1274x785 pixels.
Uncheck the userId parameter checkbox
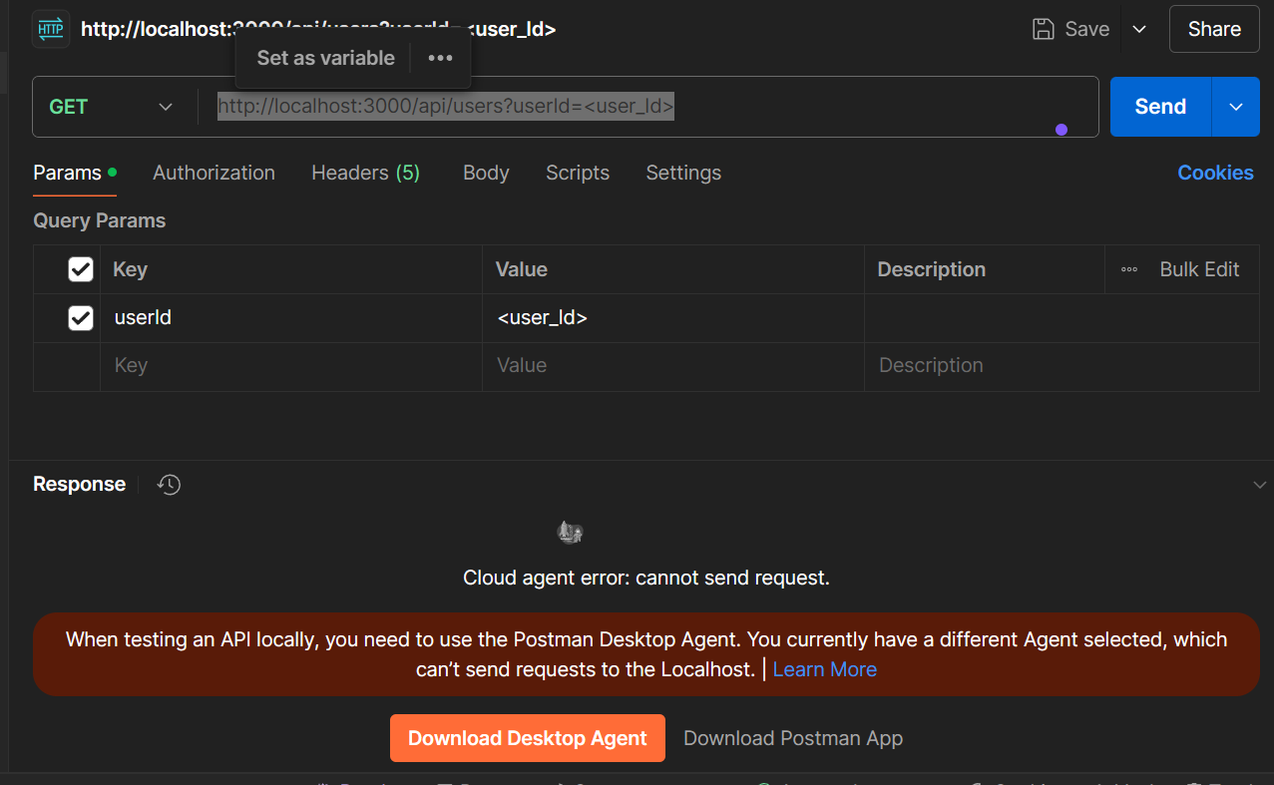(81, 318)
